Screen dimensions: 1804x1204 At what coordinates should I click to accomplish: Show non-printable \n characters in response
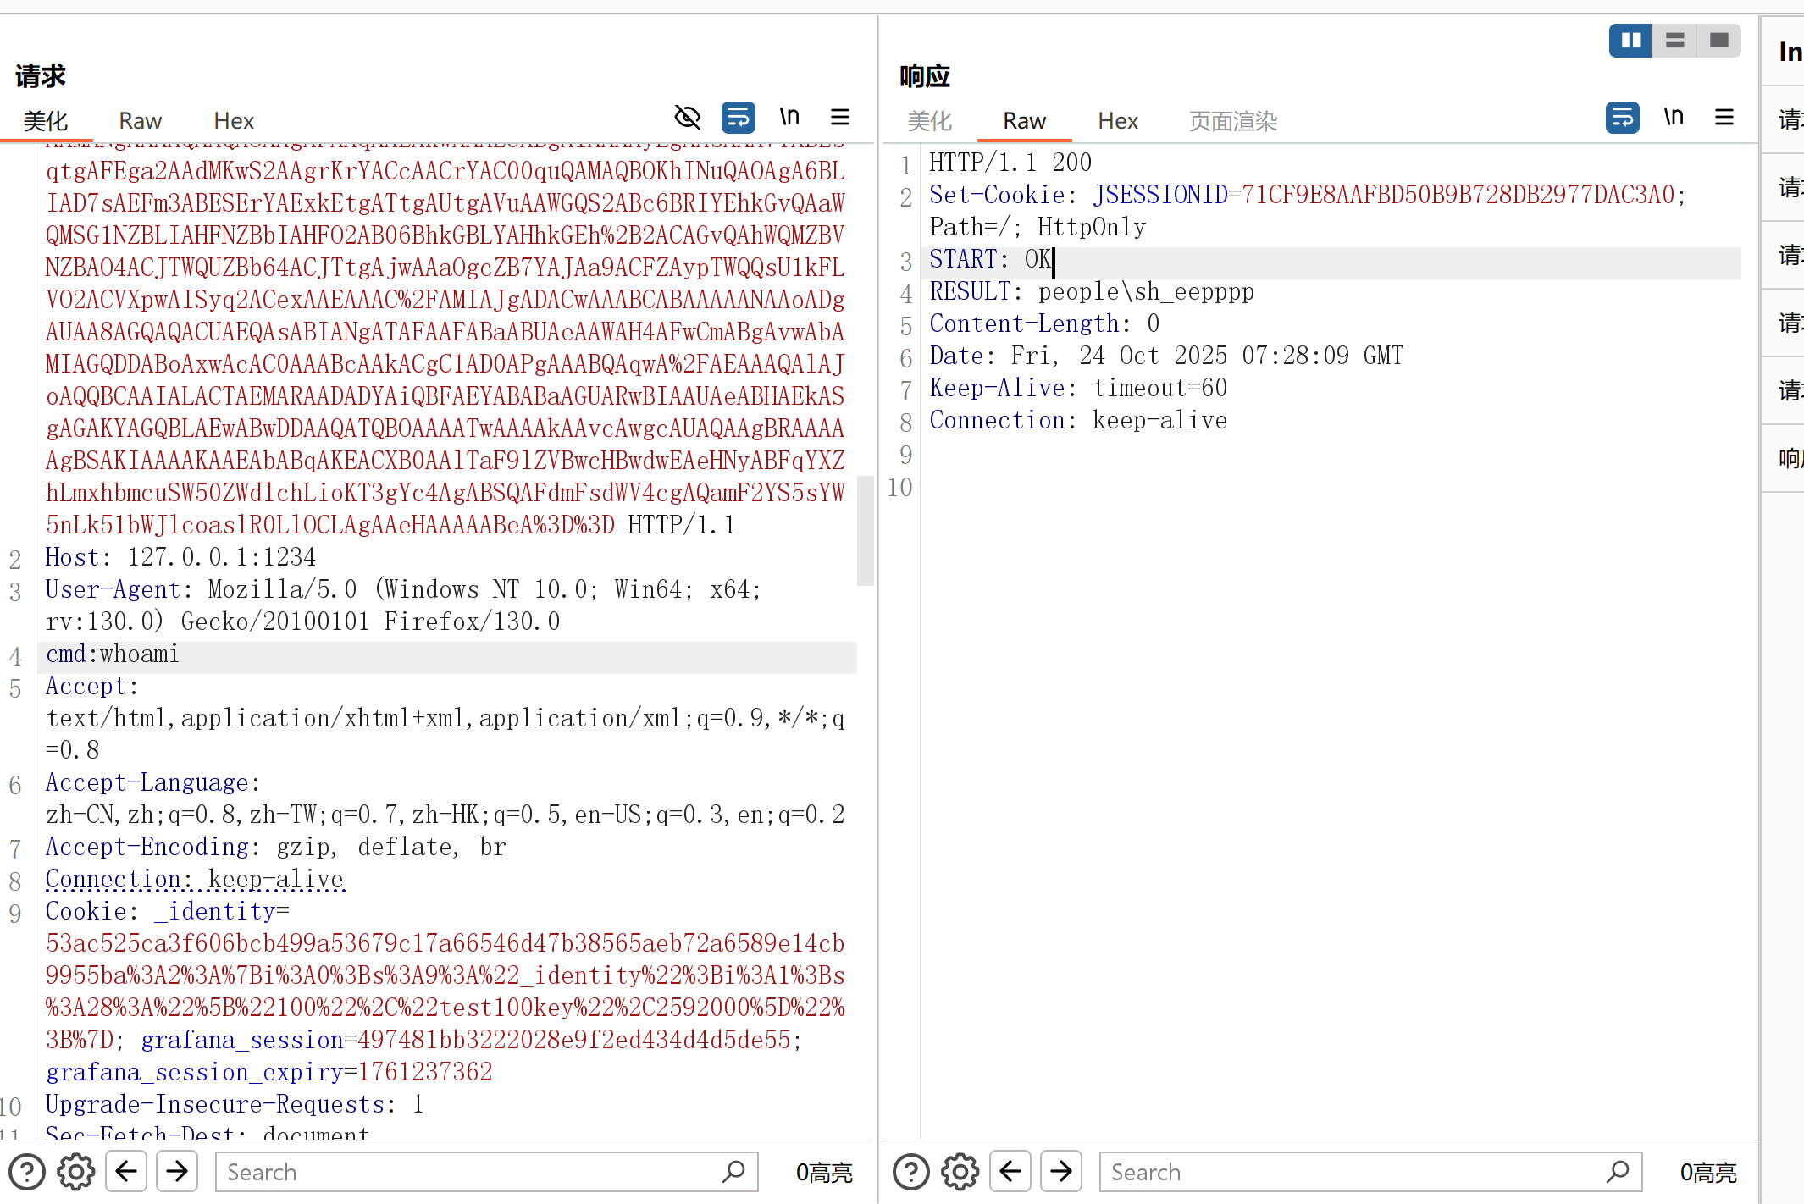click(x=1674, y=118)
